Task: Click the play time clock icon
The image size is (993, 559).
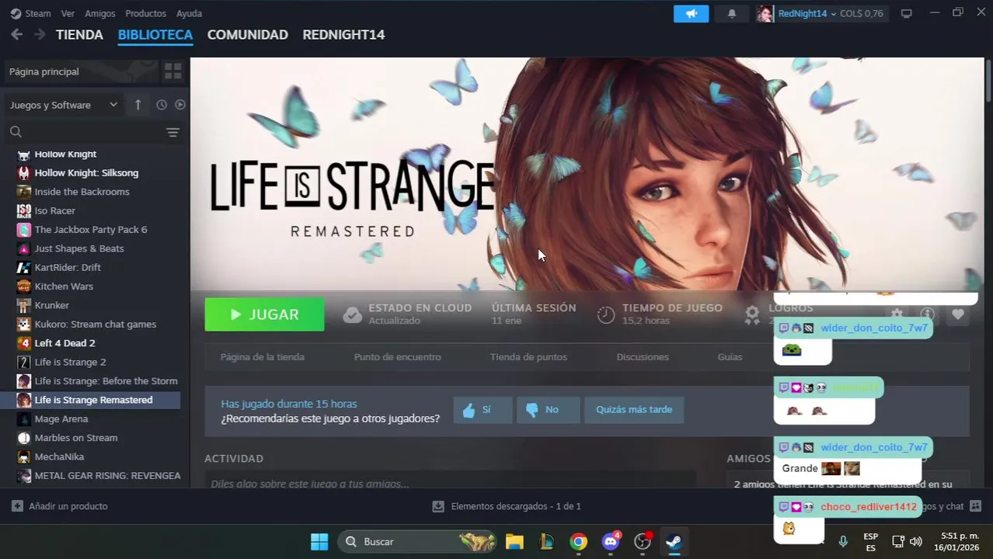Action: click(606, 314)
